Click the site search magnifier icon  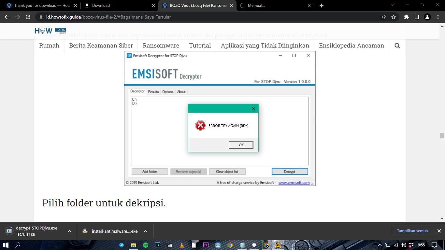pos(397,46)
